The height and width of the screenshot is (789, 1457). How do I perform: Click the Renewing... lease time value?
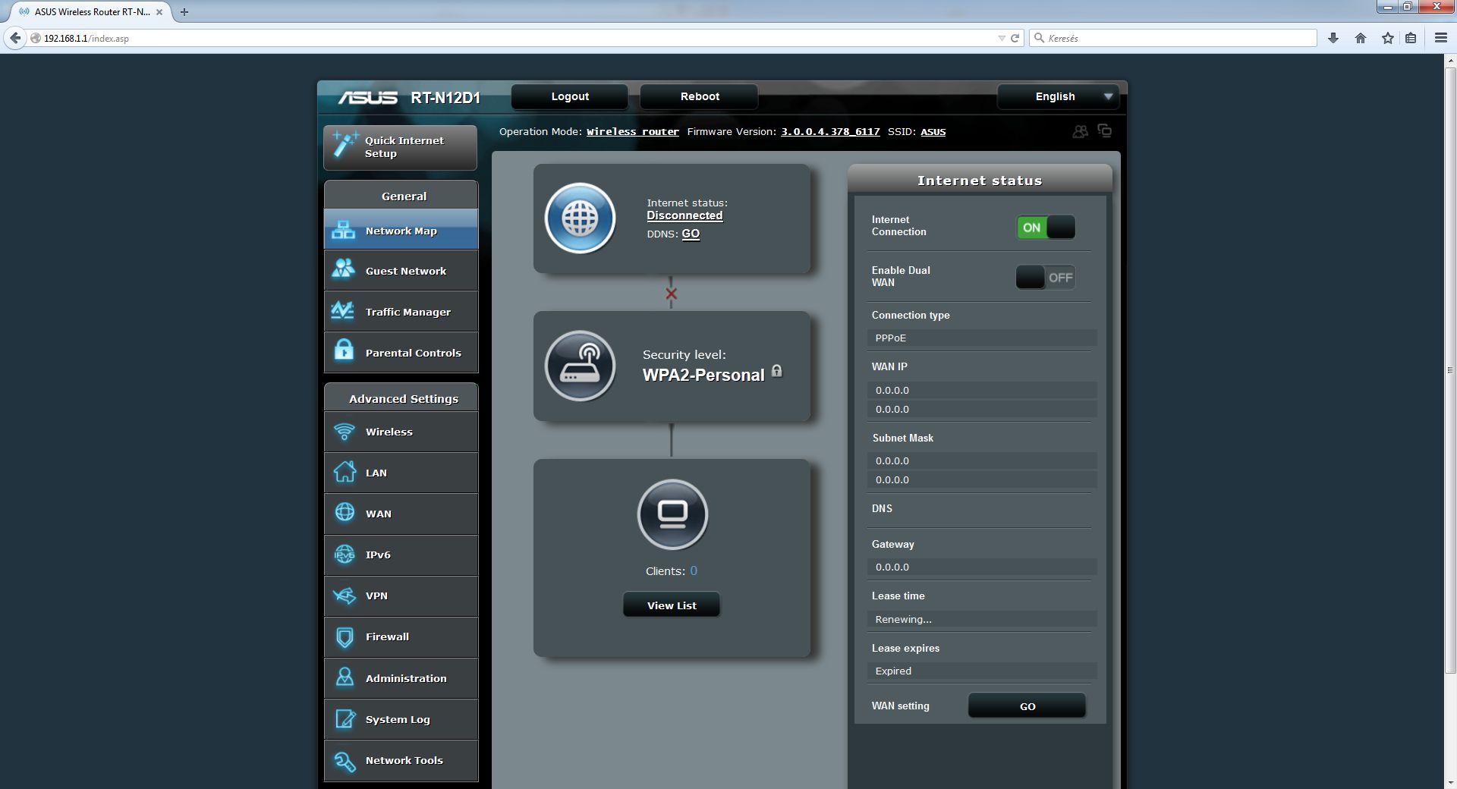[982, 619]
